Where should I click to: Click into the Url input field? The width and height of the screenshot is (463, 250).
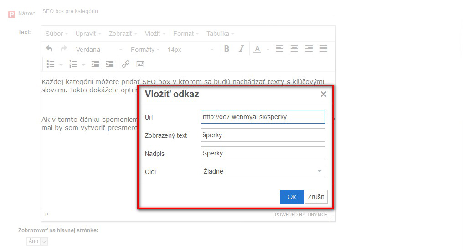262,117
